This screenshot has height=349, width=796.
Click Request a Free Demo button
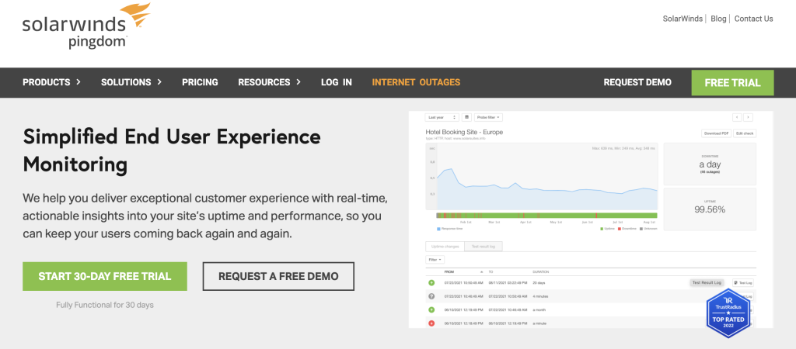pos(278,276)
